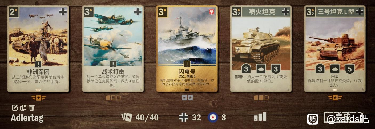Viewport: 375px width, 129px height.
Task: Click the winged star under 三号坦克L型
Action: coord(335,98)
